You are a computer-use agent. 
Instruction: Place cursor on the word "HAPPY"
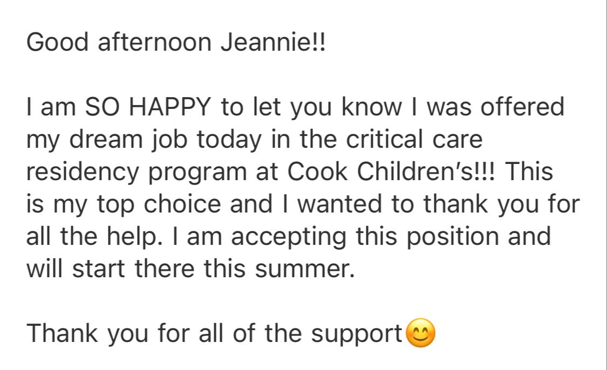(x=170, y=107)
